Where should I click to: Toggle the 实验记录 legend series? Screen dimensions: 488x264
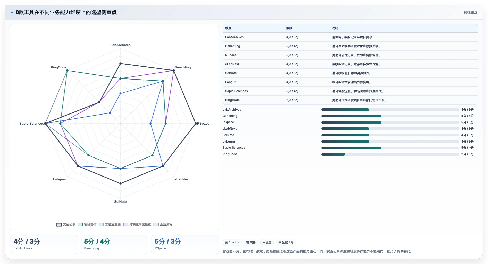pos(66,225)
